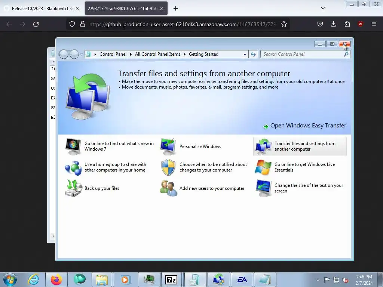Open the Back up your files icon

point(73,188)
